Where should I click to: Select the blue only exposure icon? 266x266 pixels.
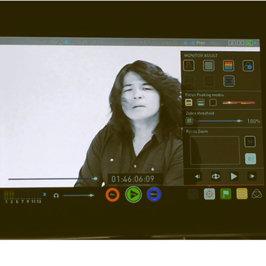[x=249, y=66]
